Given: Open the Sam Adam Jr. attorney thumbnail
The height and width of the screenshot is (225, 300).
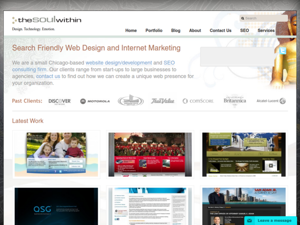Looking at the screenshot, I should point(244,204).
